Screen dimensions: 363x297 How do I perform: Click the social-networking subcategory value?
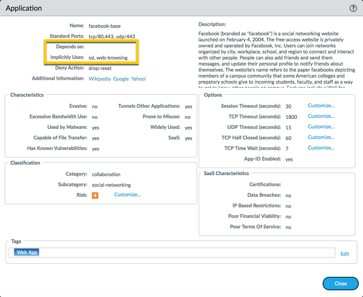111,185
